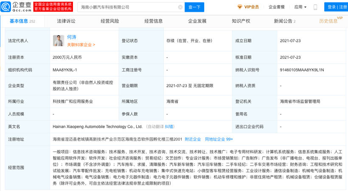
Task: Click the business term 2021-07-23 至 无固定期限
Action: (190, 86)
